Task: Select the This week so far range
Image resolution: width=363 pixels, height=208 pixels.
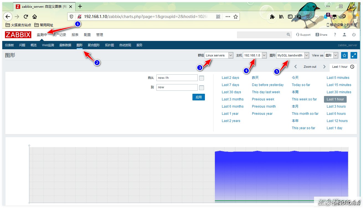Action: (304, 99)
